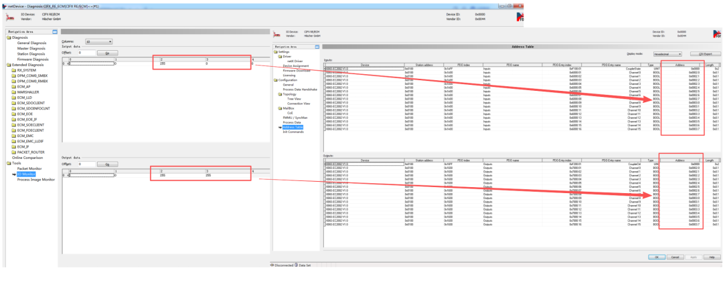The width and height of the screenshot is (723, 284).
Task: Select Connection View under Topology
Action: pos(299,104)
